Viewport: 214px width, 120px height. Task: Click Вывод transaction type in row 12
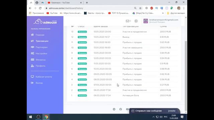point(126,37)
